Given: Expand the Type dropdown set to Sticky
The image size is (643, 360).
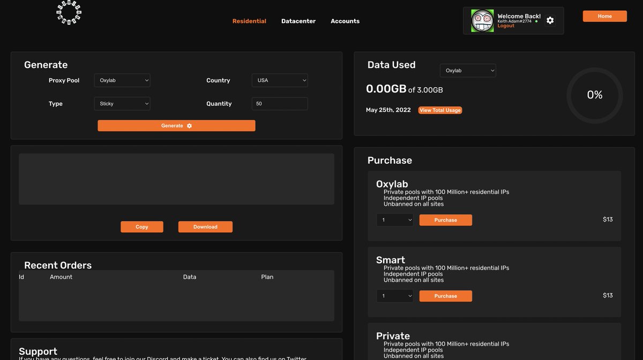Looking at the screenshot, I should pyautogui.click(x=122, y=104).
